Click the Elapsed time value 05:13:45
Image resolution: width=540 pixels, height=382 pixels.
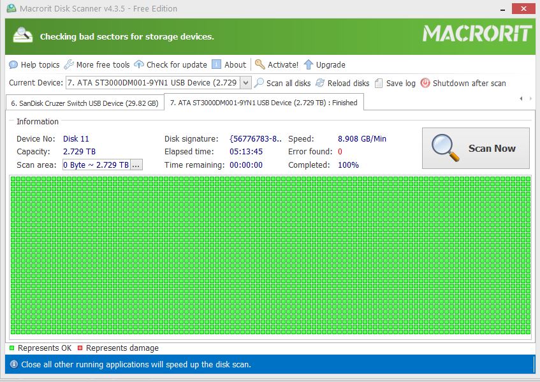click(246, 152)
